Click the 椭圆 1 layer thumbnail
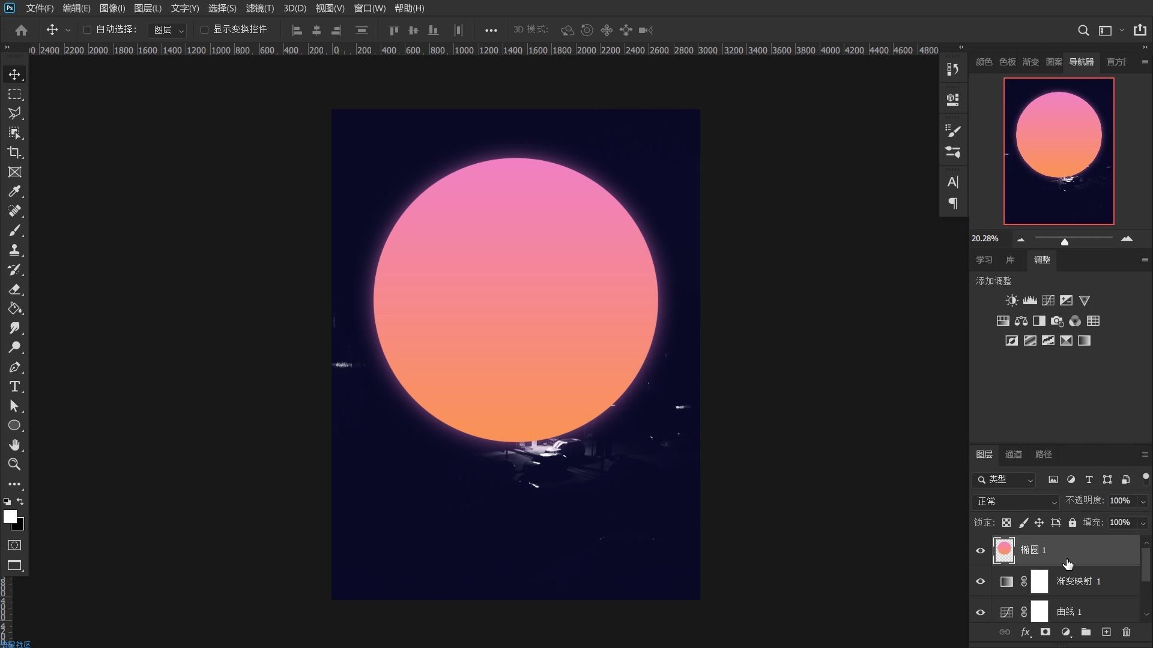 1004,550
